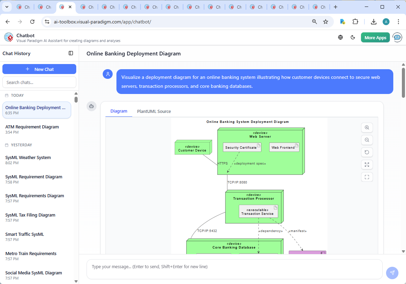Toggle the AI avatar options beside the response
This screenshot has width=406, height=284.
point(91,106)
